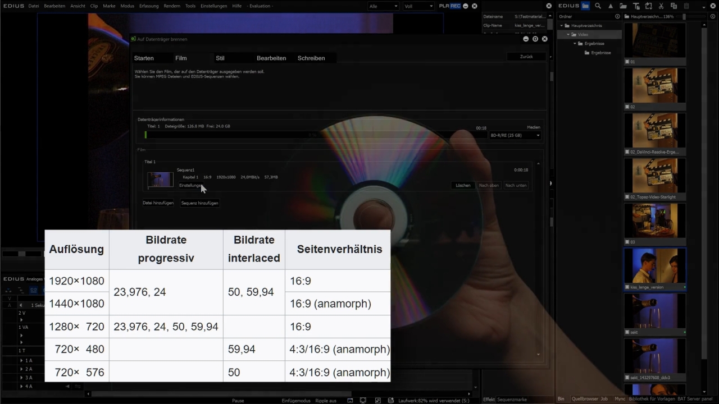The image size is (719, 404).
Task: Click Sequenz hinzufügen button
Action: [x=199, y=203]
